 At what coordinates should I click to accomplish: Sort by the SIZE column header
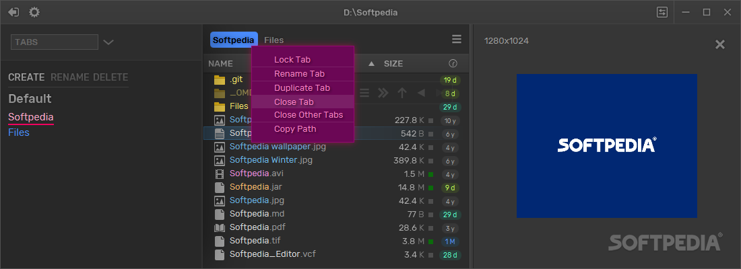coord(393,64)
